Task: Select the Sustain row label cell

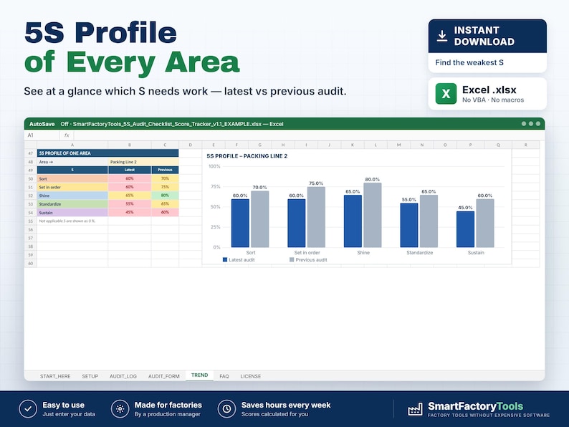Action: [72, 213]
